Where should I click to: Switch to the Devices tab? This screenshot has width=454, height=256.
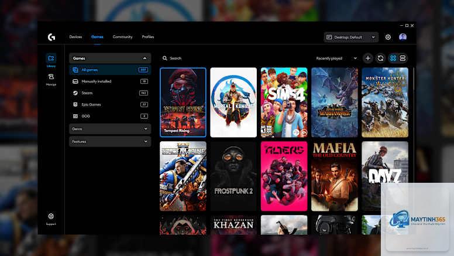75,37
